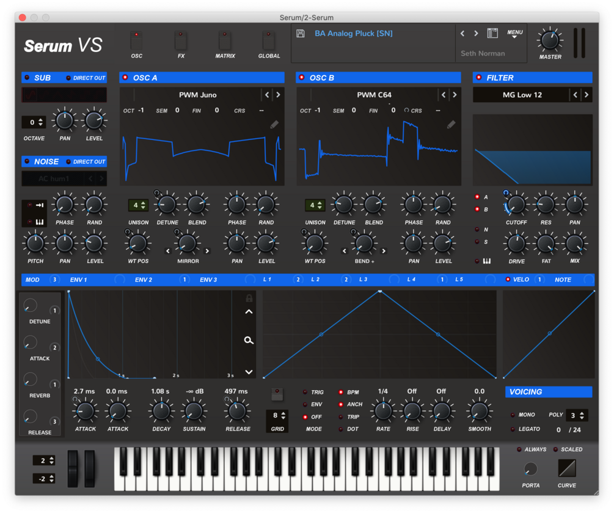
Task: Toggle filter routing for oscillator A
Action: point(477,197)
